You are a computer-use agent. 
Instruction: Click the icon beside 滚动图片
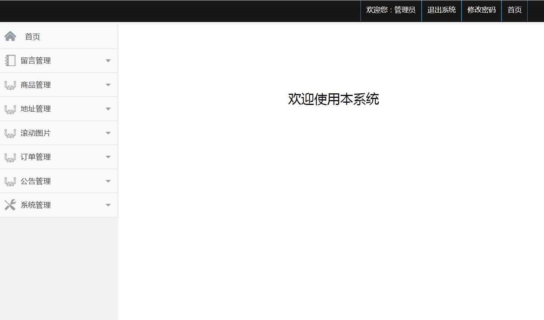(x=10, y=133)
